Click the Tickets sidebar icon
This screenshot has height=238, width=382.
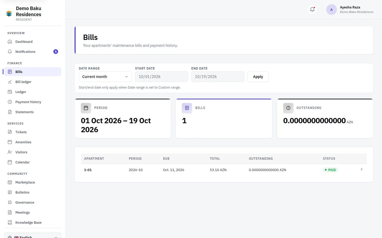click(10, 132)
